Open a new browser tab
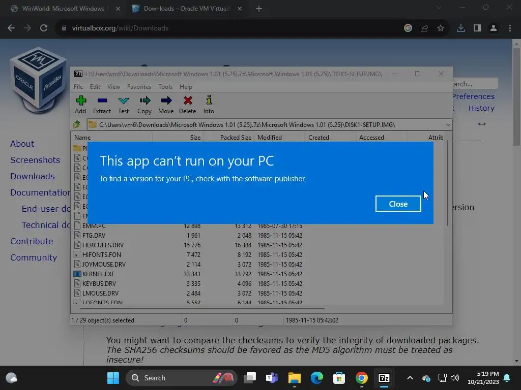This screenshot has height=390, width=521. (259, 9)
